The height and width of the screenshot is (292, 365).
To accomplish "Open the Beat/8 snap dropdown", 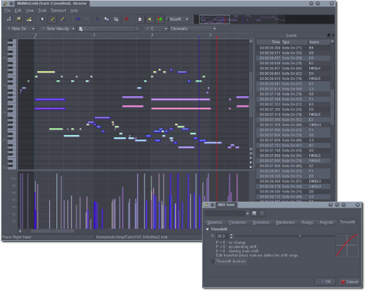I will [x=178, y=19].
